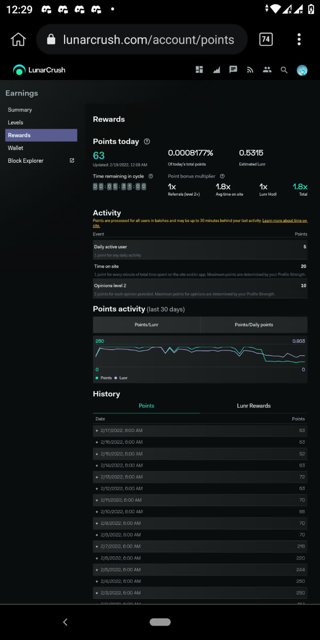Image resolution: width=320 pixels, height=640 pixels.
Task: Click the Daily active user activity row
Action: (200, 250)
